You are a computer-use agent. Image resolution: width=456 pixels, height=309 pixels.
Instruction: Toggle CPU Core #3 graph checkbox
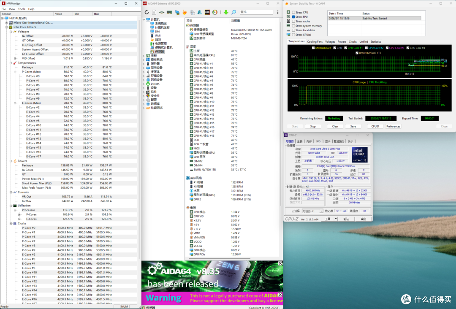point(387,48)
